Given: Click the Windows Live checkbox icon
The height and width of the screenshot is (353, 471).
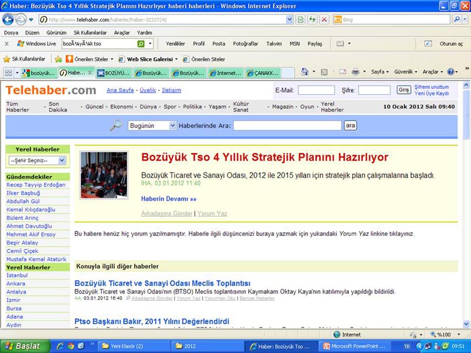Looking at the screenshot, I should point(428,44).
